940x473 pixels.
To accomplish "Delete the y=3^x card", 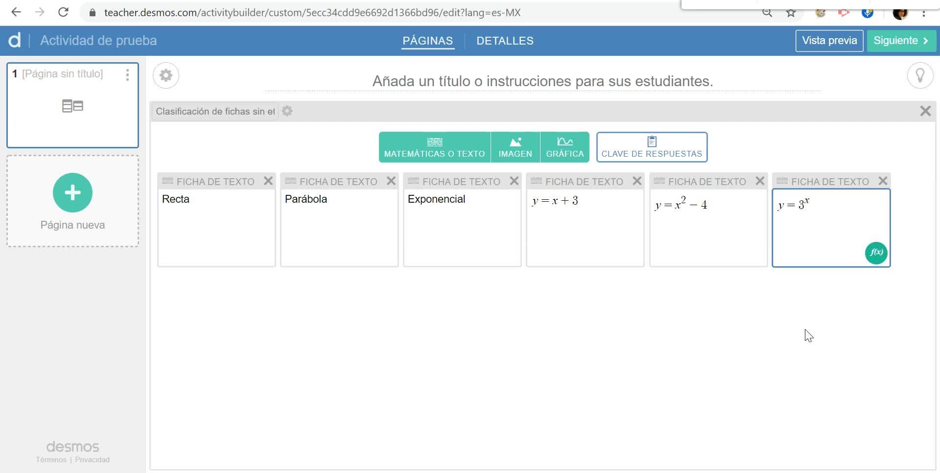I will (x=883, y=181).
